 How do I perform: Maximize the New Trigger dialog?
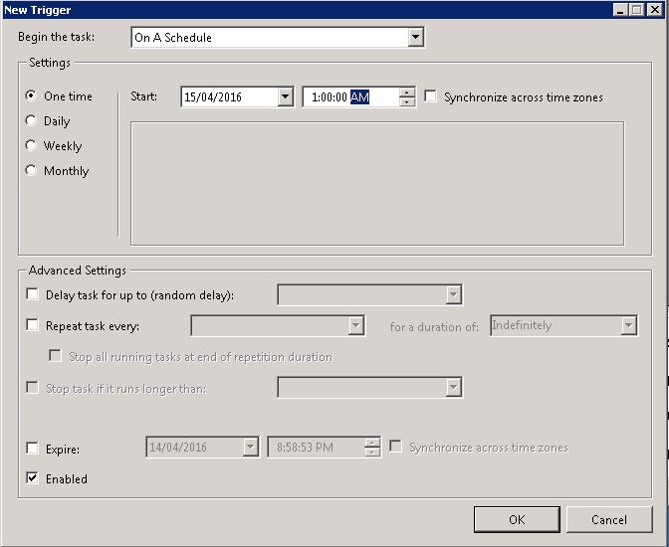pos(636,10)
